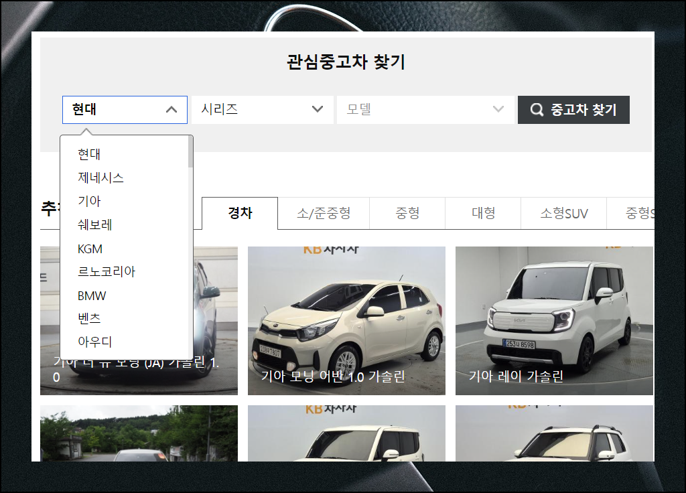The height and width of the screenshot is (493, 686).
Task: Switch to the 대형 tab
Action: (x=483, y=213)
